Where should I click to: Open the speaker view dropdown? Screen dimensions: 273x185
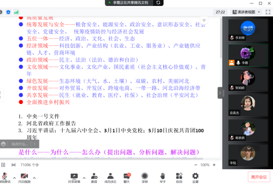point(246,12)
